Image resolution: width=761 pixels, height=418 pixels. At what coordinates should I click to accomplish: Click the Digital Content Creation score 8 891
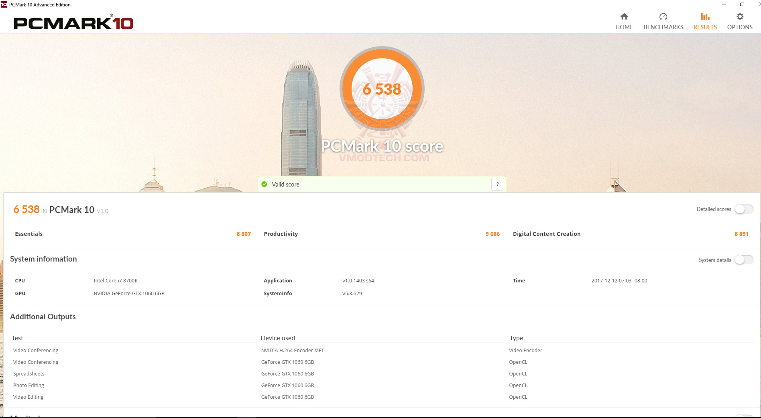741,234
